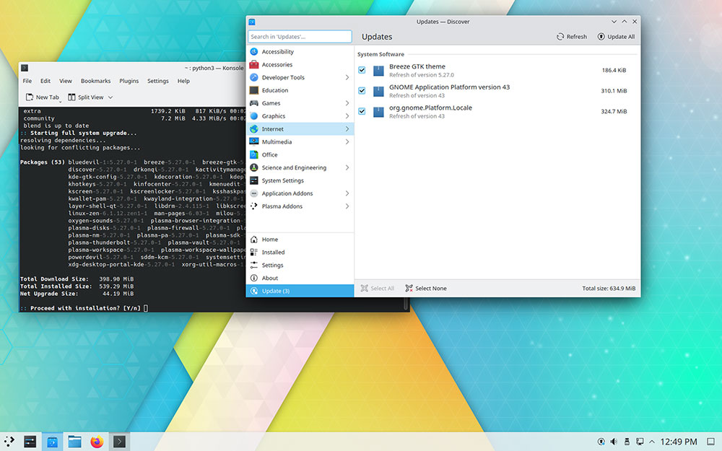Click the Konsole vertical scrollbar
Viewport: 722px width, 451px height.
click(406, 304)
